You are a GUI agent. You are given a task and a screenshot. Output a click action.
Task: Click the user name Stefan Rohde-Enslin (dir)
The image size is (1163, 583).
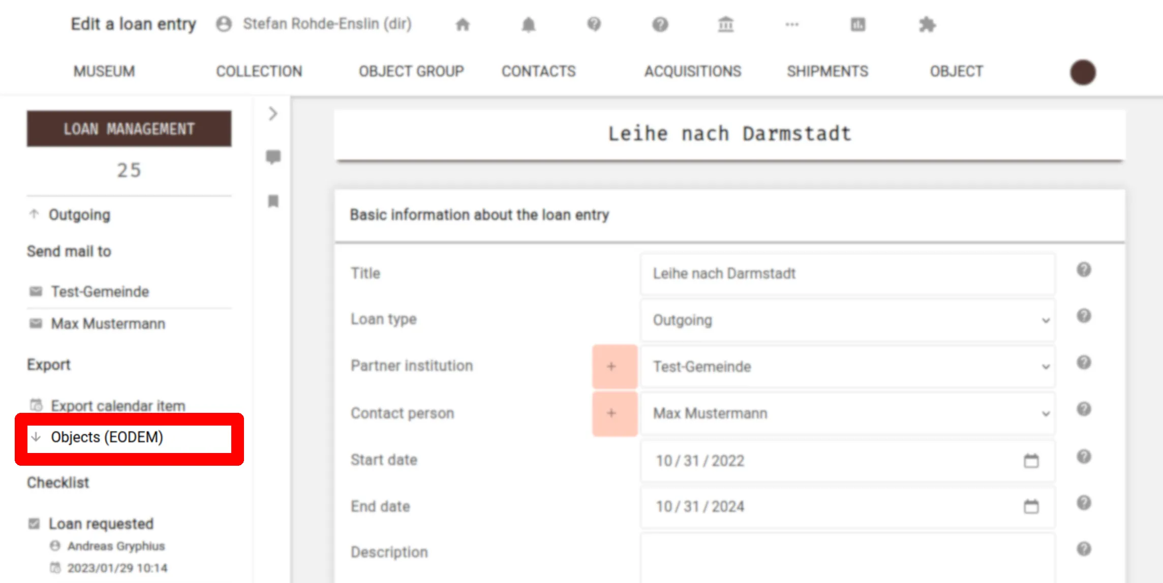pyautogui.click(x=327, y=24)
